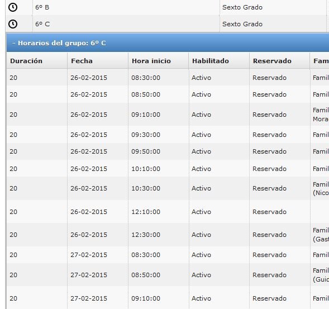Select the 27-02-2015 08:30:00 row
329x309 pixels.
point(168,255)
